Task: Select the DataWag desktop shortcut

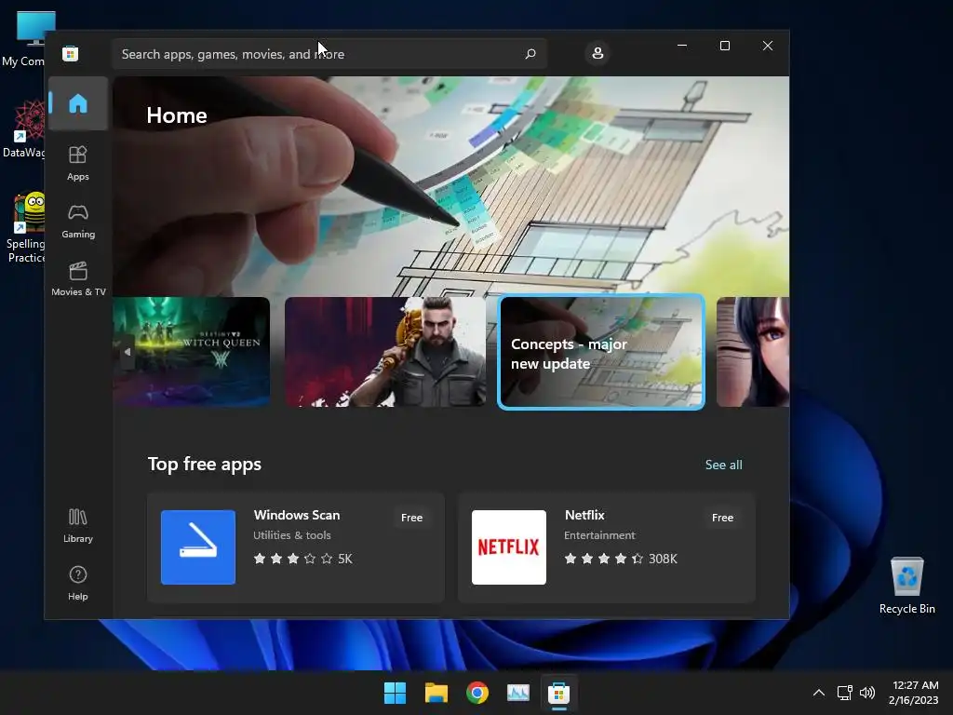Action: click(24, 129)
